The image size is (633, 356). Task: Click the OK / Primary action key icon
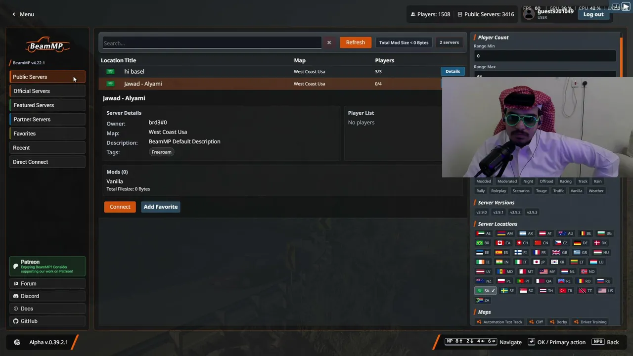pyautogui.click(x=531, y=342)
